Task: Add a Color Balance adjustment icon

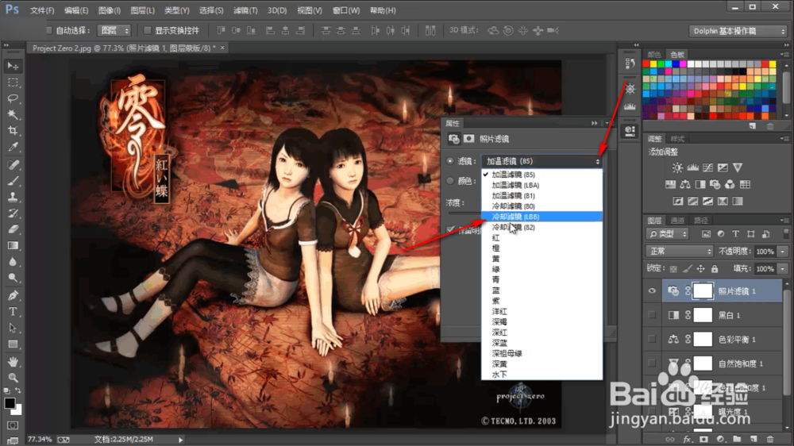Action: coord(685,184)
